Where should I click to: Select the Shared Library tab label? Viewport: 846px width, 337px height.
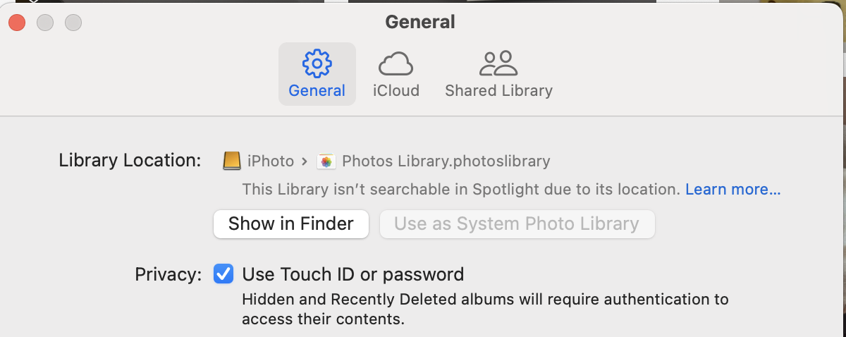click(498, 91)
